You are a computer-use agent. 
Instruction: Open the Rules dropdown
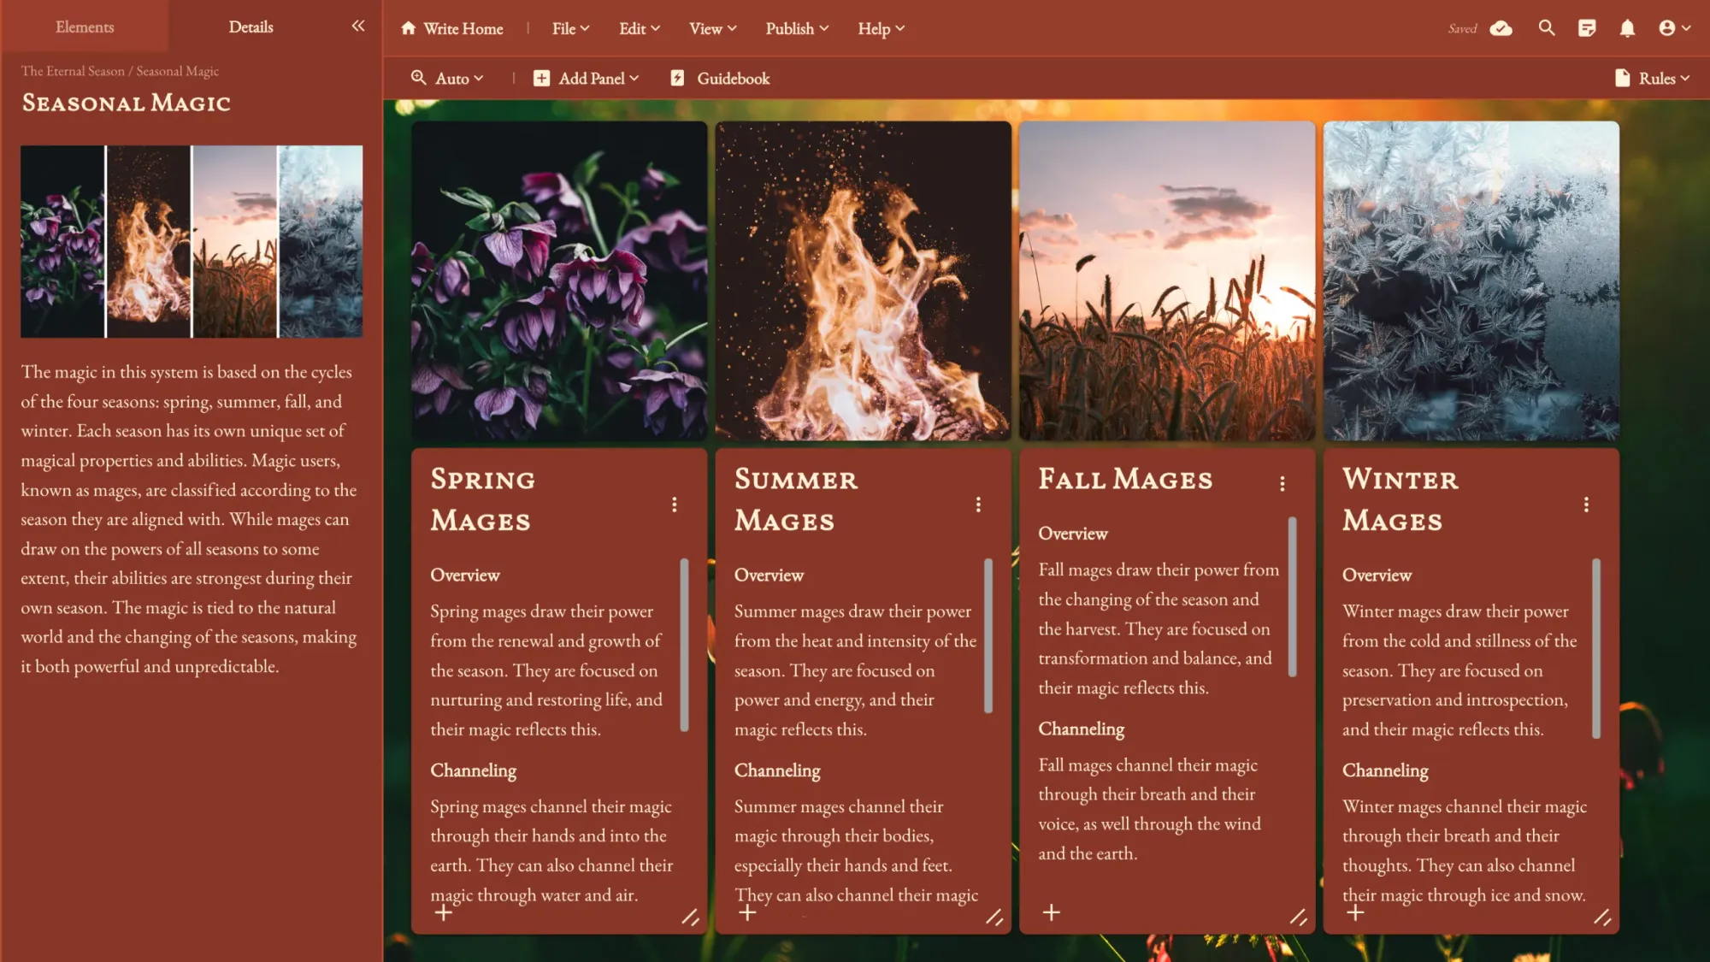point(1652,78)
